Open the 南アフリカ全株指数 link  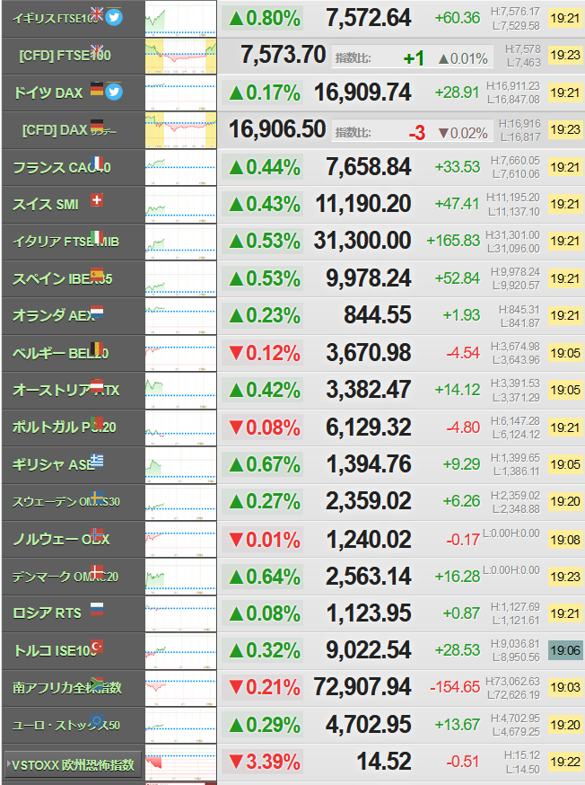click(67, 688)
